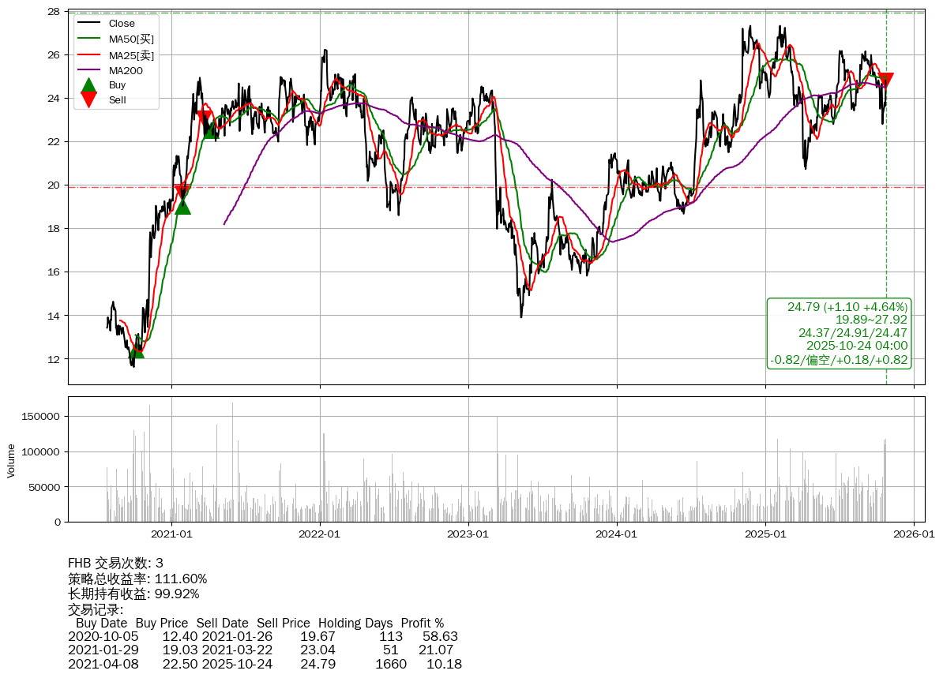This screenshot has width=943, height=678.
Task: Select the MA25[卖] legend label
Action: (131, 54)
